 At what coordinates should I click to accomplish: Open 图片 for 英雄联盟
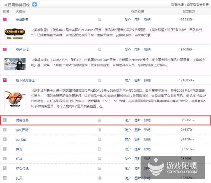coord(137,20)
